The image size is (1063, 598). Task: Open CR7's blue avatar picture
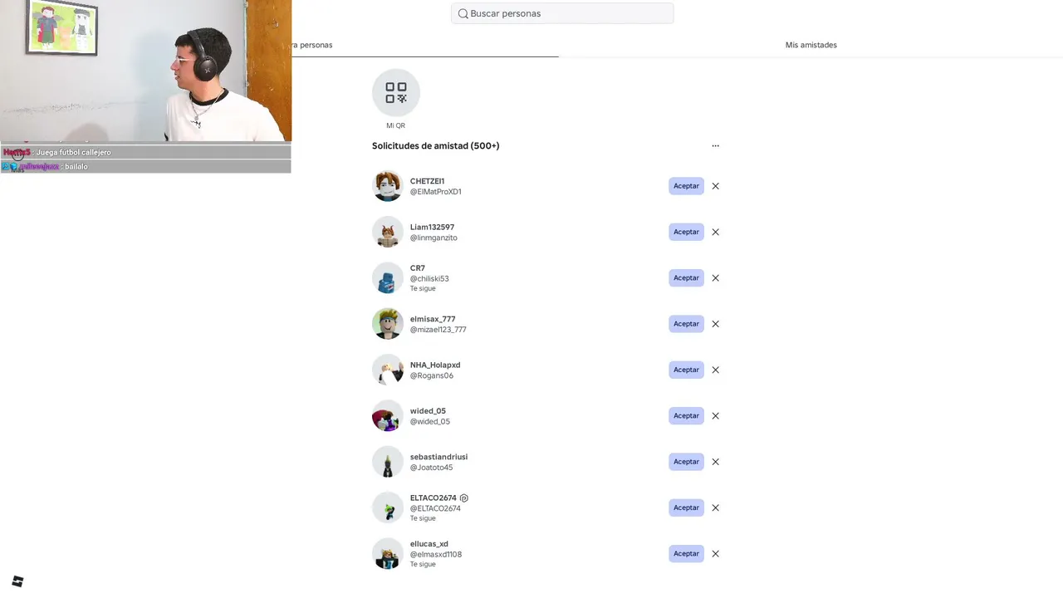(387, 278)
